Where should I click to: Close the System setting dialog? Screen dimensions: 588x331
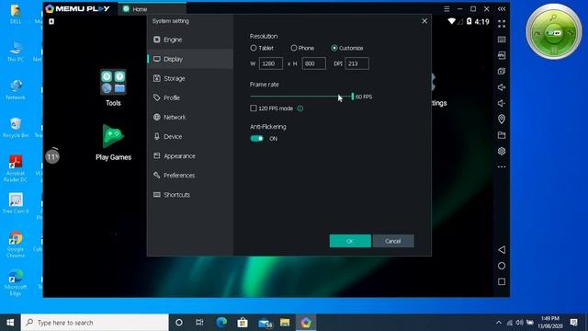tap(424, 21)
